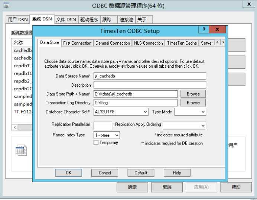The width and height of the screenshot is (257, 200).
Task: Close the TimesTen ODBC Setup dialog
Action: pos(217,29)
